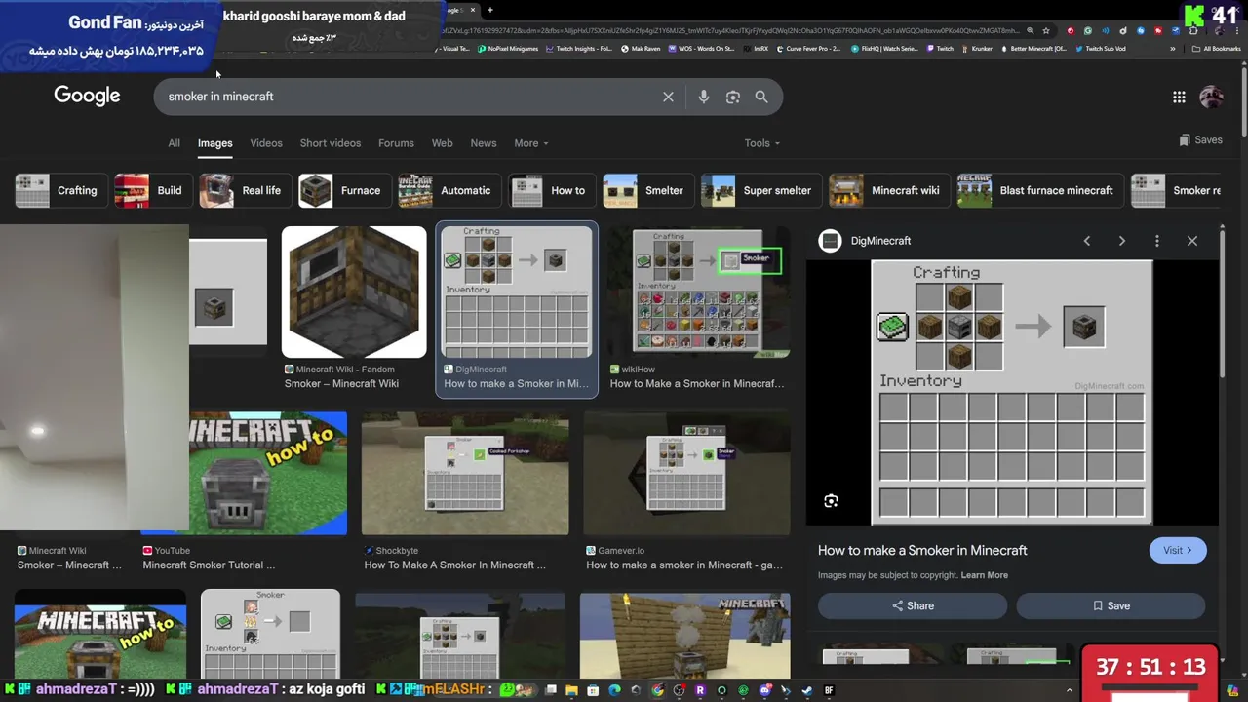Go to the Google logo homepage

[87, 96]
